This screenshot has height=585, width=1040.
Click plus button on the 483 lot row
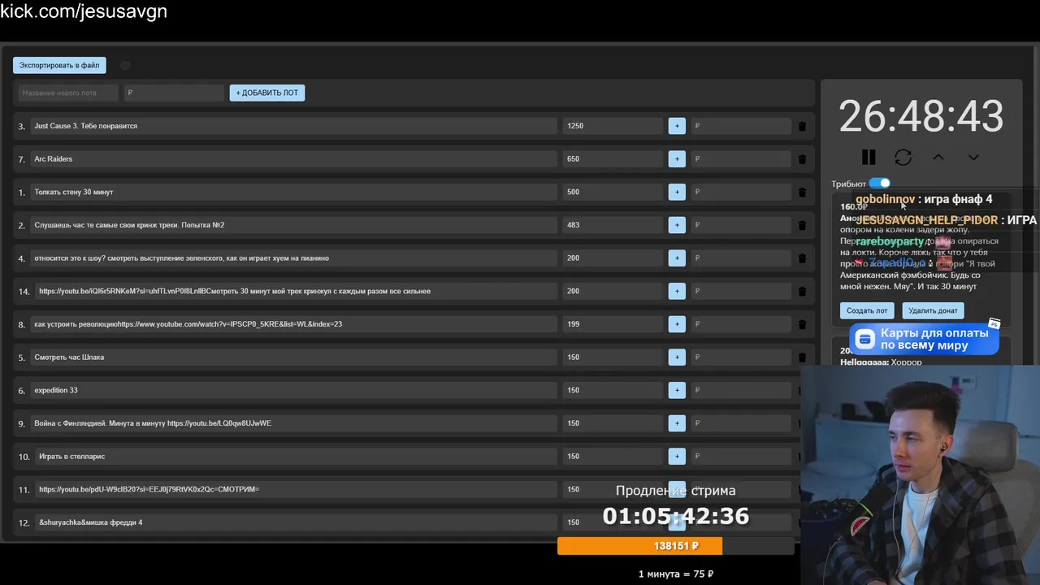click(x=677, y=225)
